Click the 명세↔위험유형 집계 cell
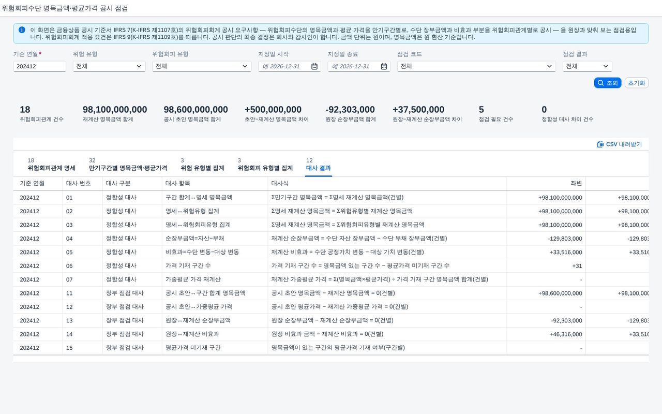 pyautogui.click(x=215, y=211)
